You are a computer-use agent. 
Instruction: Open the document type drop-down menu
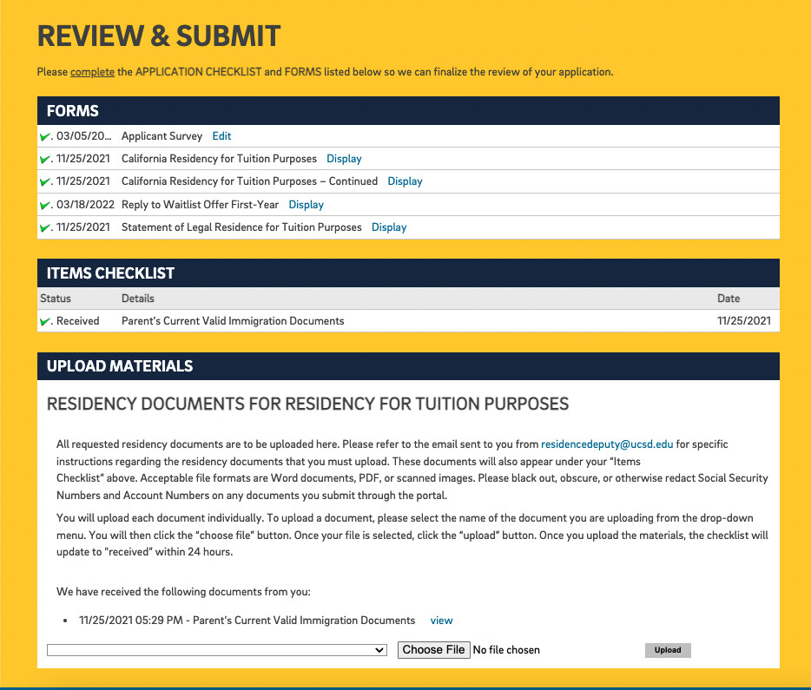pyautogui.click(x=217, y=650)
